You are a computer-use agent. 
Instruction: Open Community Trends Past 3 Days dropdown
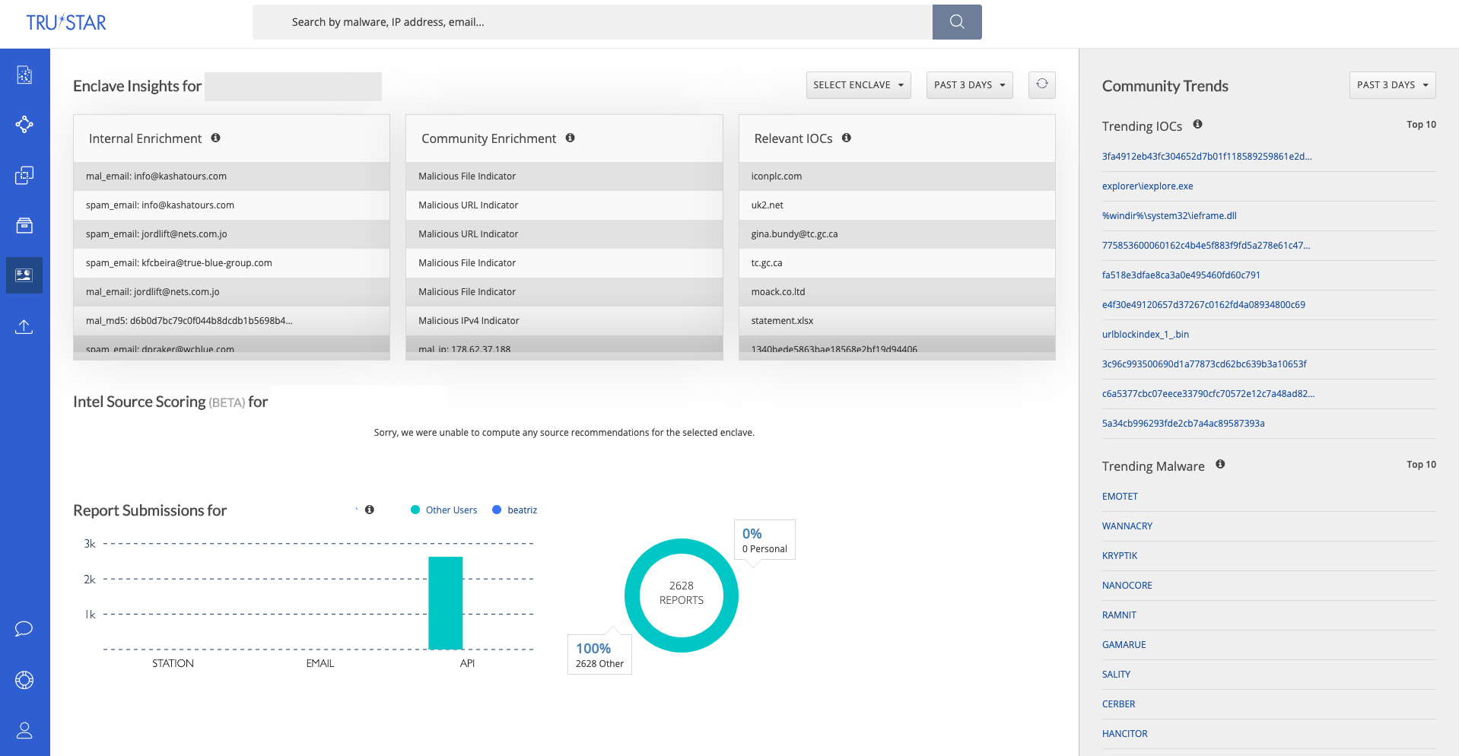1393,85
